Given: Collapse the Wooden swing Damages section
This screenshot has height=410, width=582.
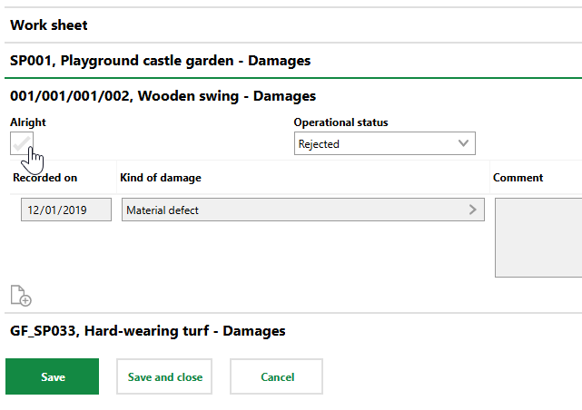Looking at the screenshot, I should pos(163,95).
